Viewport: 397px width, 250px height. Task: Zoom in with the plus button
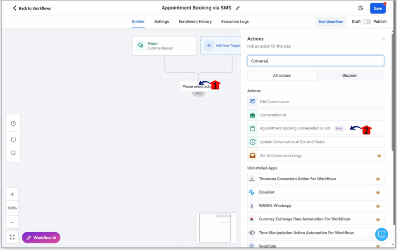[12, 194]
